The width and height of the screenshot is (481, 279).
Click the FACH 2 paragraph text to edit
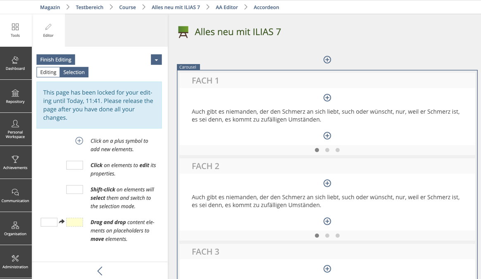pos(326,201)
